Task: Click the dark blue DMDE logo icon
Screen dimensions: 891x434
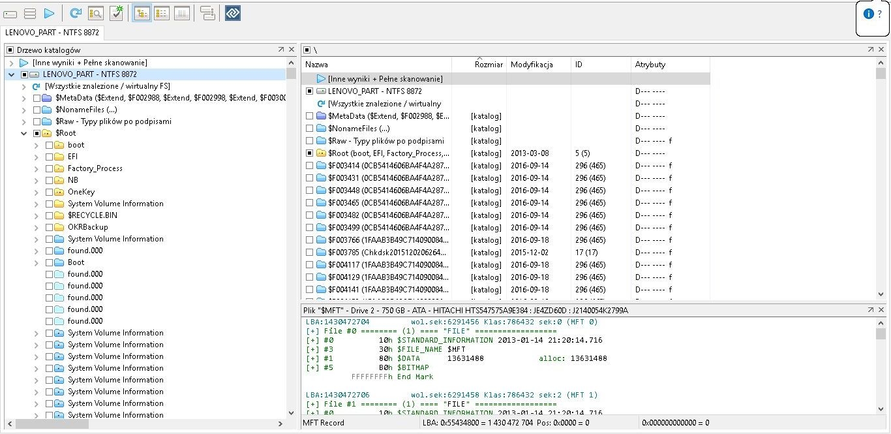Action: pyautogui.click(x=233, y=13)
